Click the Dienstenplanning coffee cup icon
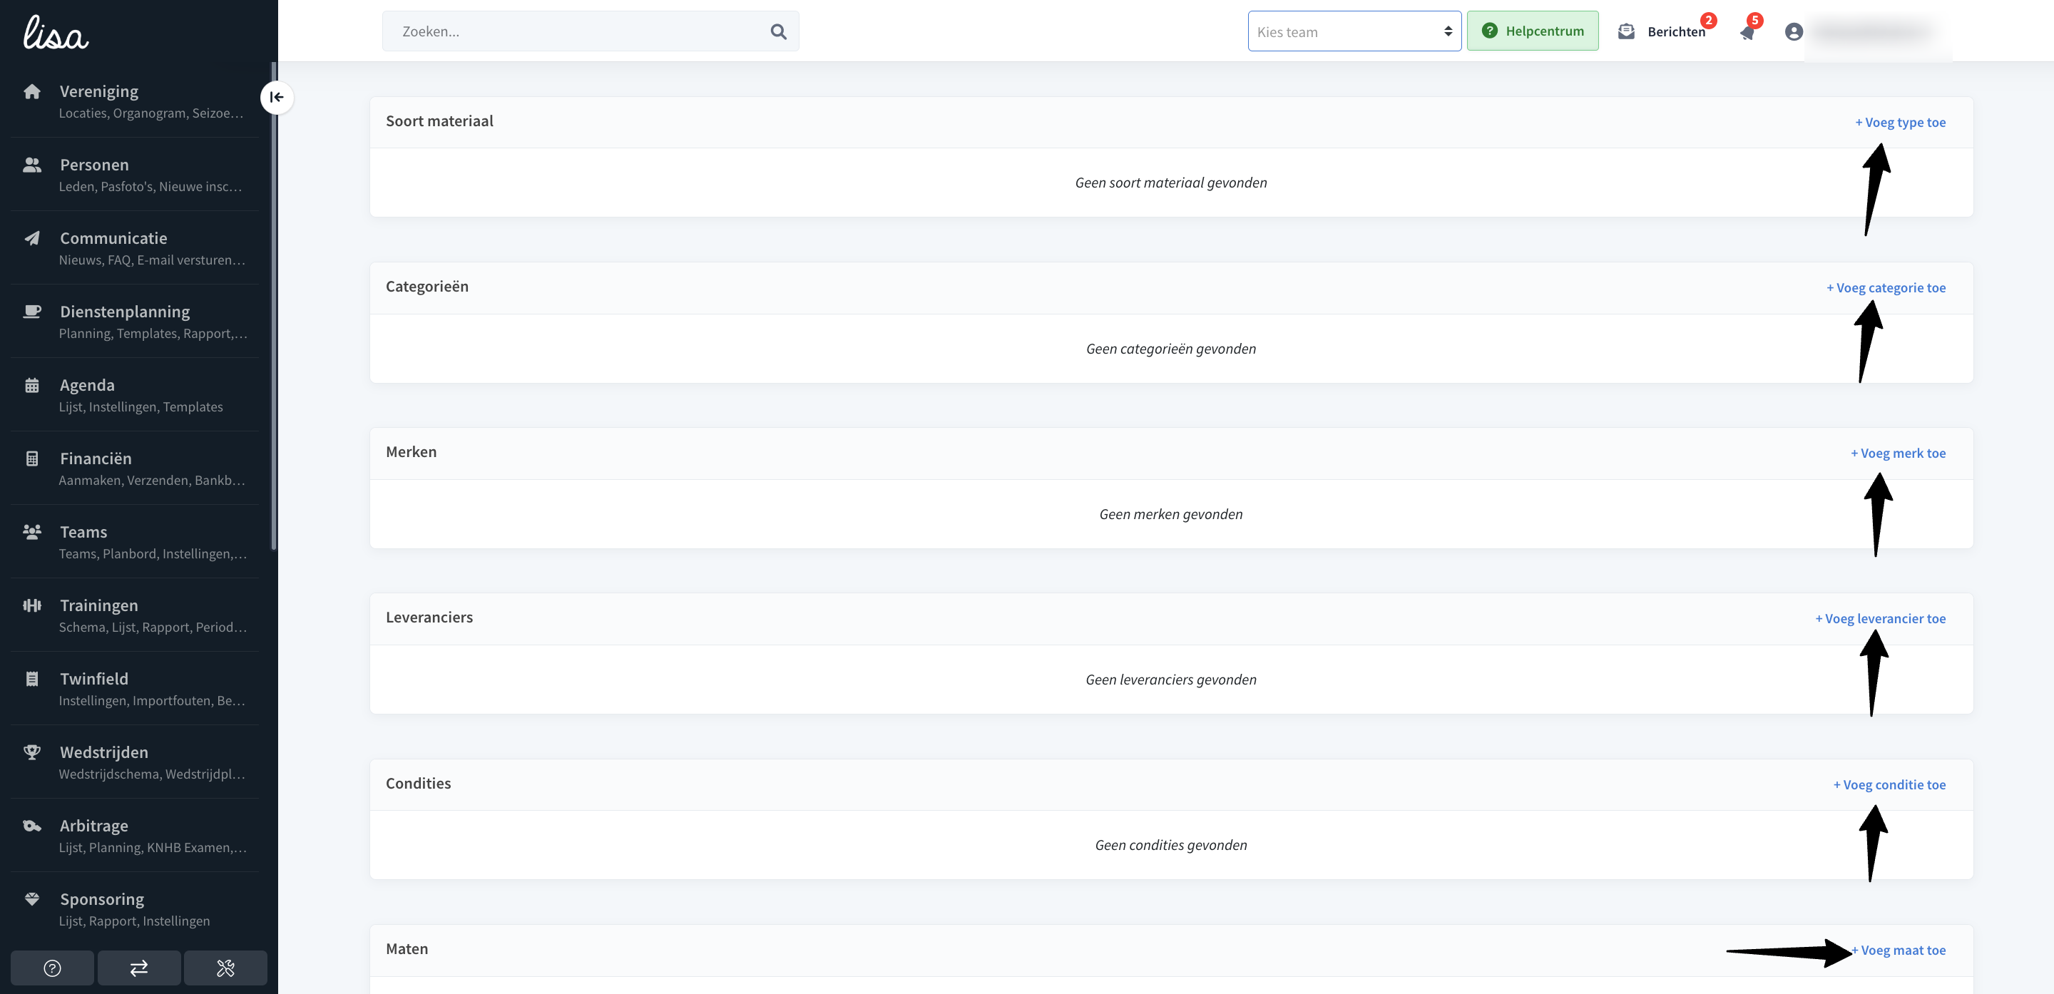This screenshot has height=994, width=2054. pos(32,312)
